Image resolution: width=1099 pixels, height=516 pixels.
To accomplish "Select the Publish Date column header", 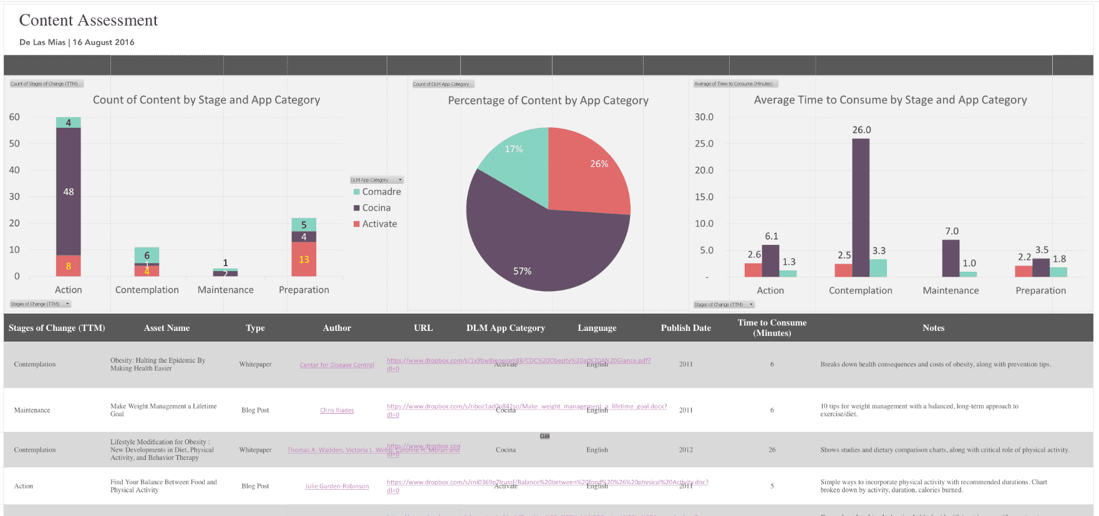I will 685,328.
